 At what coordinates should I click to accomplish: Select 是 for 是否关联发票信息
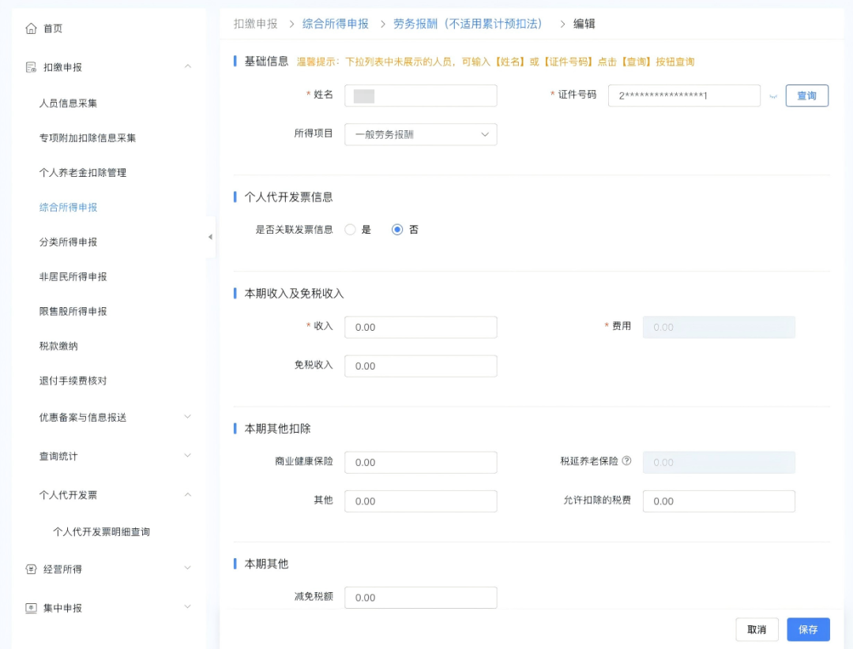pyautogui.click(x=351, y=230)
